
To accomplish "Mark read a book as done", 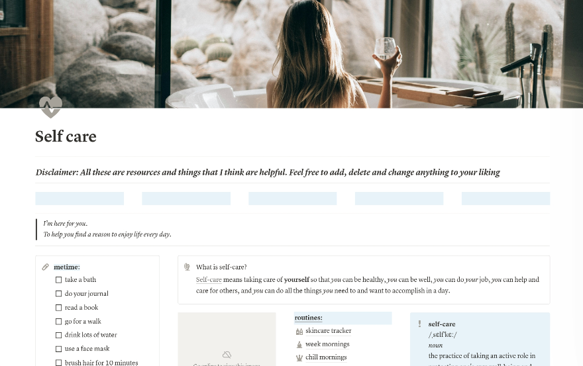I will (58, 308).
